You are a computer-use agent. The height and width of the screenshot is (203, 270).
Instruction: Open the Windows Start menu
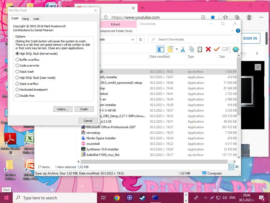coord(6,198)
